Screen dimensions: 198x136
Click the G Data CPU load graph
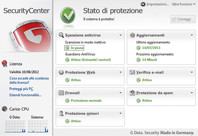tap(15, 126)
